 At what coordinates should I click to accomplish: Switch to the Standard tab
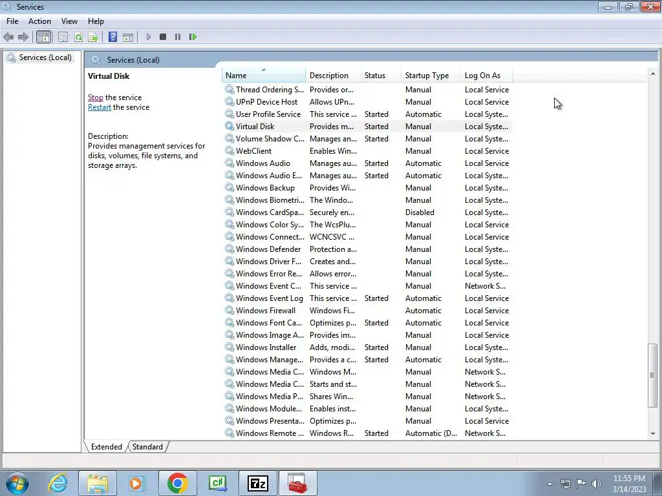[x=147, y=447]
